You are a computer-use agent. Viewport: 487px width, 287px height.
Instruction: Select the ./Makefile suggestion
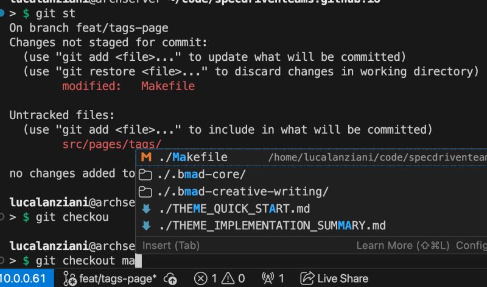coord(193,157)
